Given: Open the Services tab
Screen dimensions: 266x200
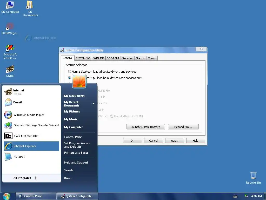Looking at the screenshot, I should (x=127, y=58).
